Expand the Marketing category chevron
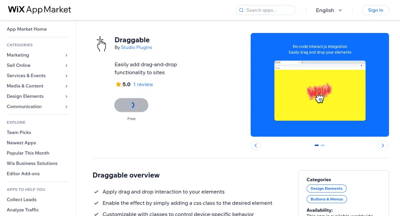Viewport: 400px width, 216px height. click(66, 55)
